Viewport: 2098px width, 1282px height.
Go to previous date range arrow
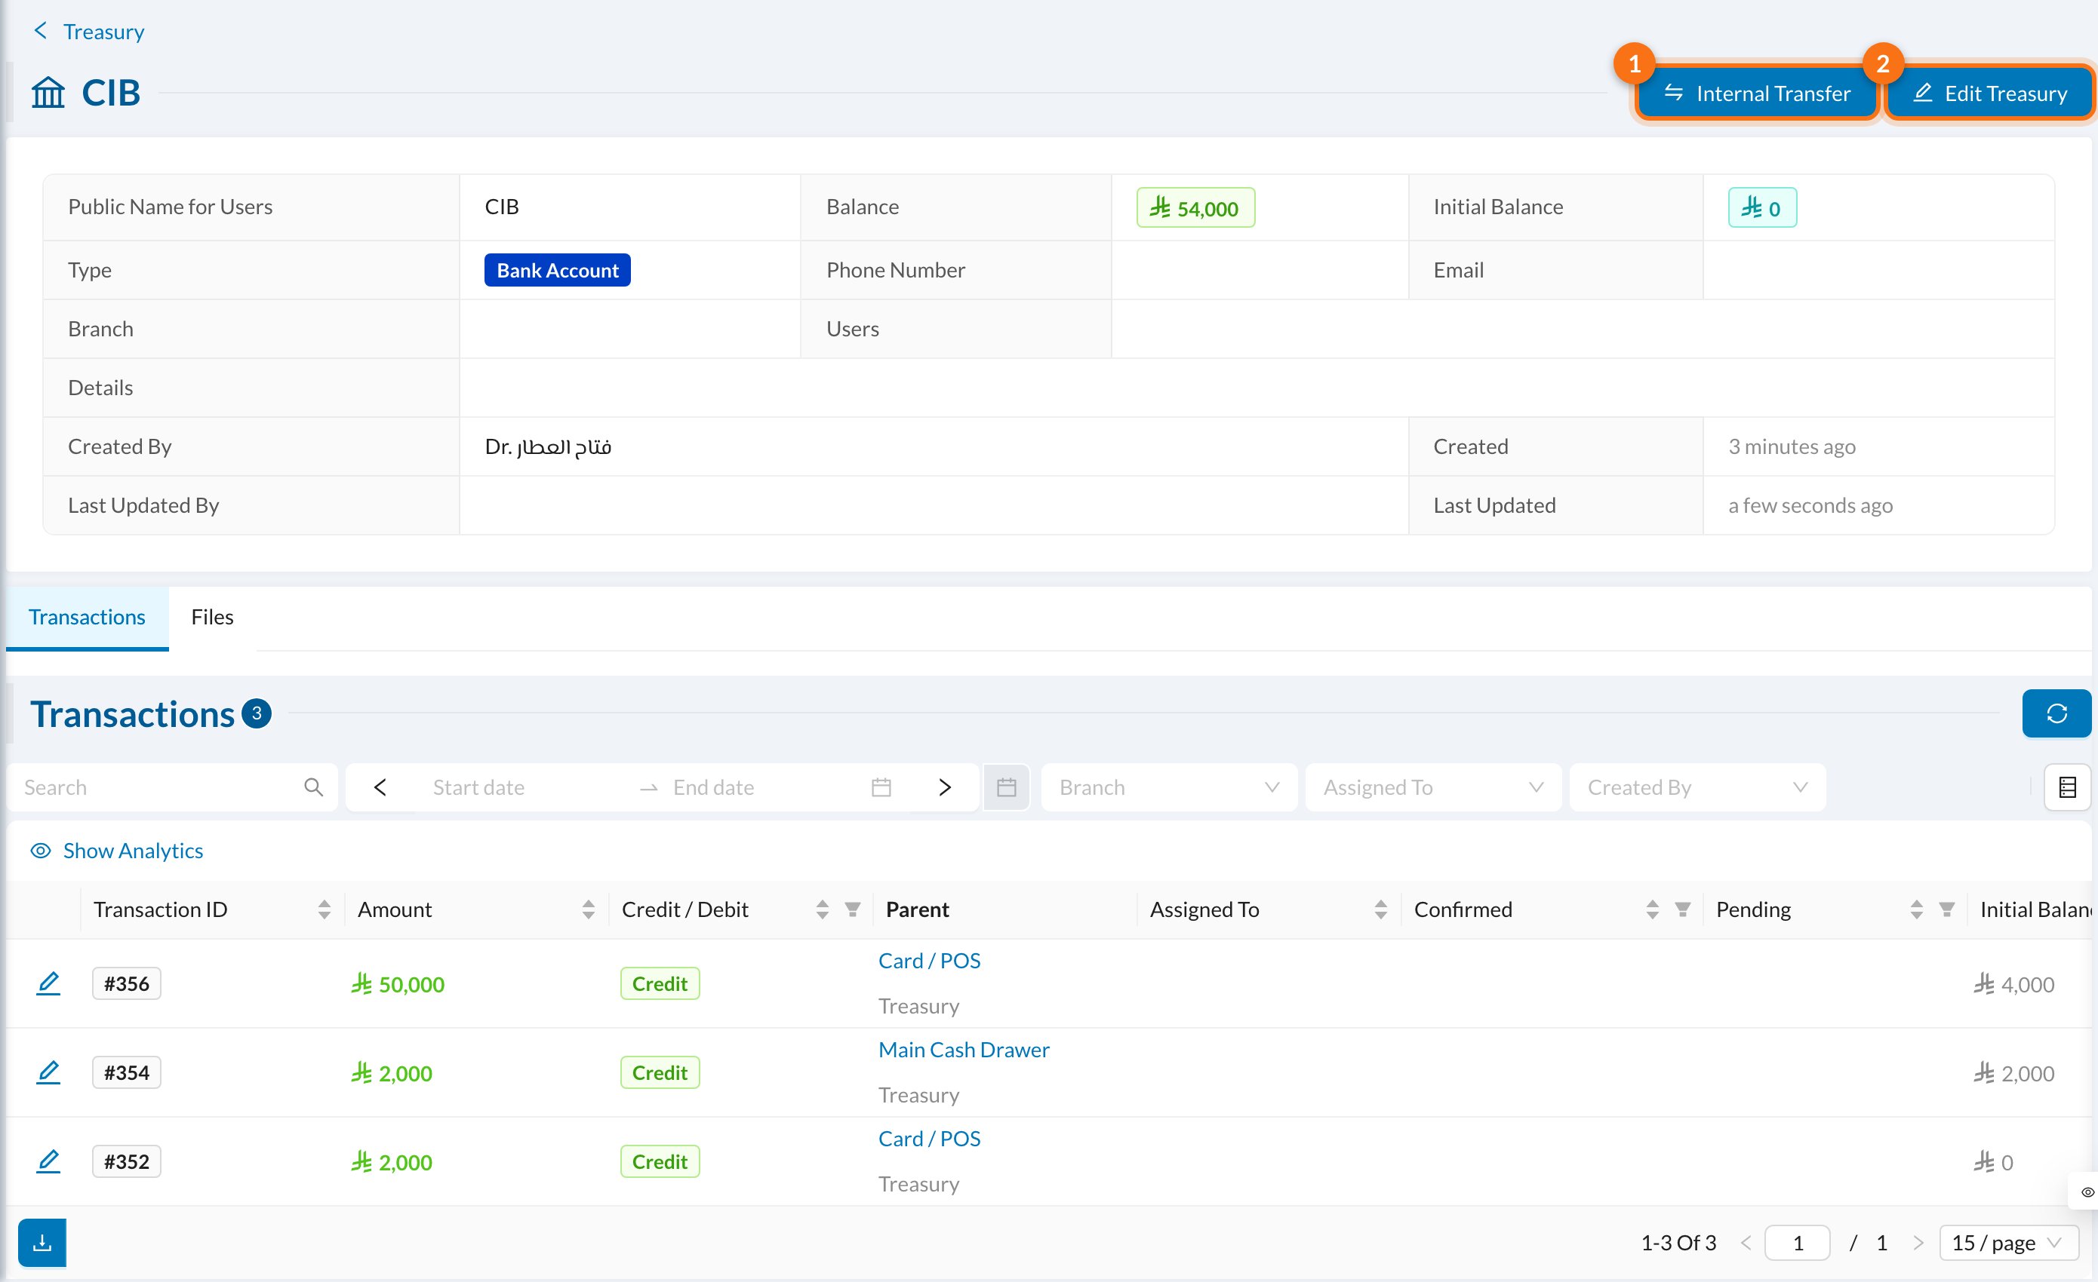[380, 787]
